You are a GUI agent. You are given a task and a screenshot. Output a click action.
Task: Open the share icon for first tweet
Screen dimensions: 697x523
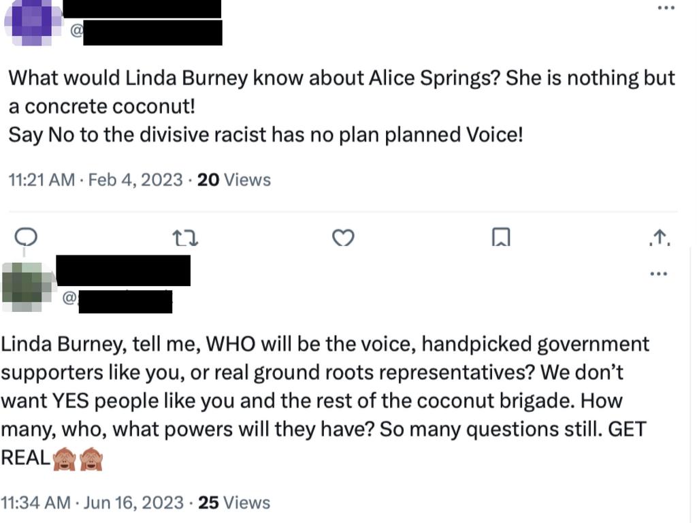[x=660, y=238]
